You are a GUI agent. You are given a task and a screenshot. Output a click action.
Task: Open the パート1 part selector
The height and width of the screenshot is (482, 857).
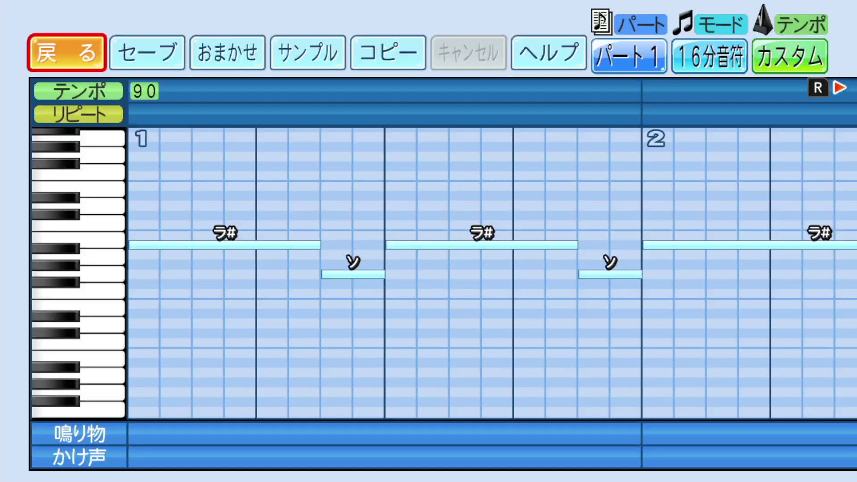click(x=629, y=56)
